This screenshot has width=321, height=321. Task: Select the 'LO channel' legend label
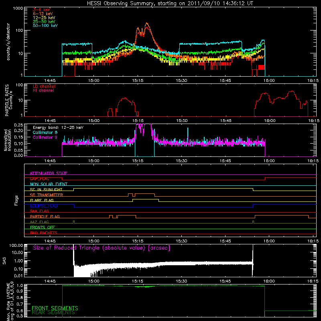44,86
